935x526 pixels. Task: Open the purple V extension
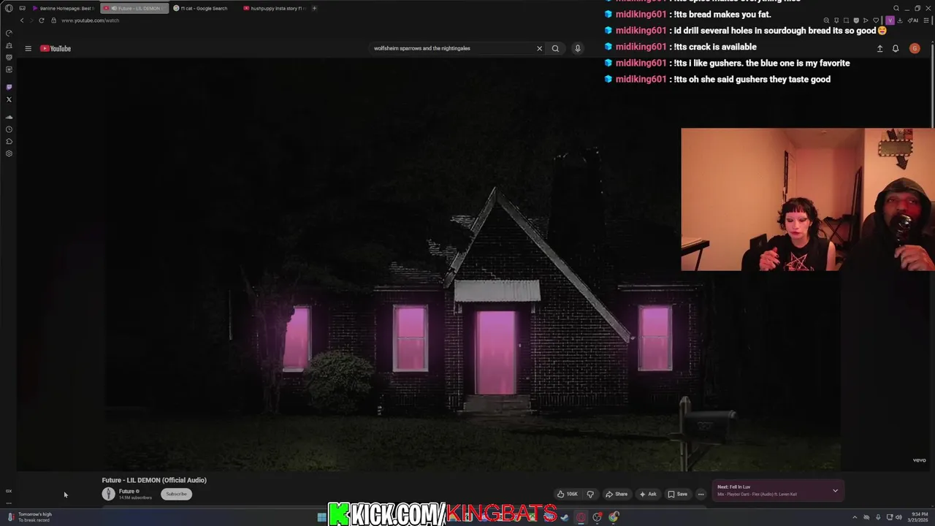click(x=890, y=20)
